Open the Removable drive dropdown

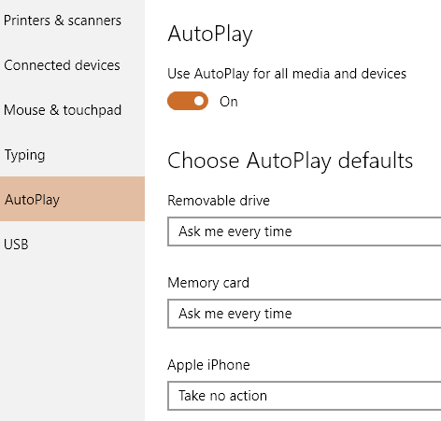point(305,232)
